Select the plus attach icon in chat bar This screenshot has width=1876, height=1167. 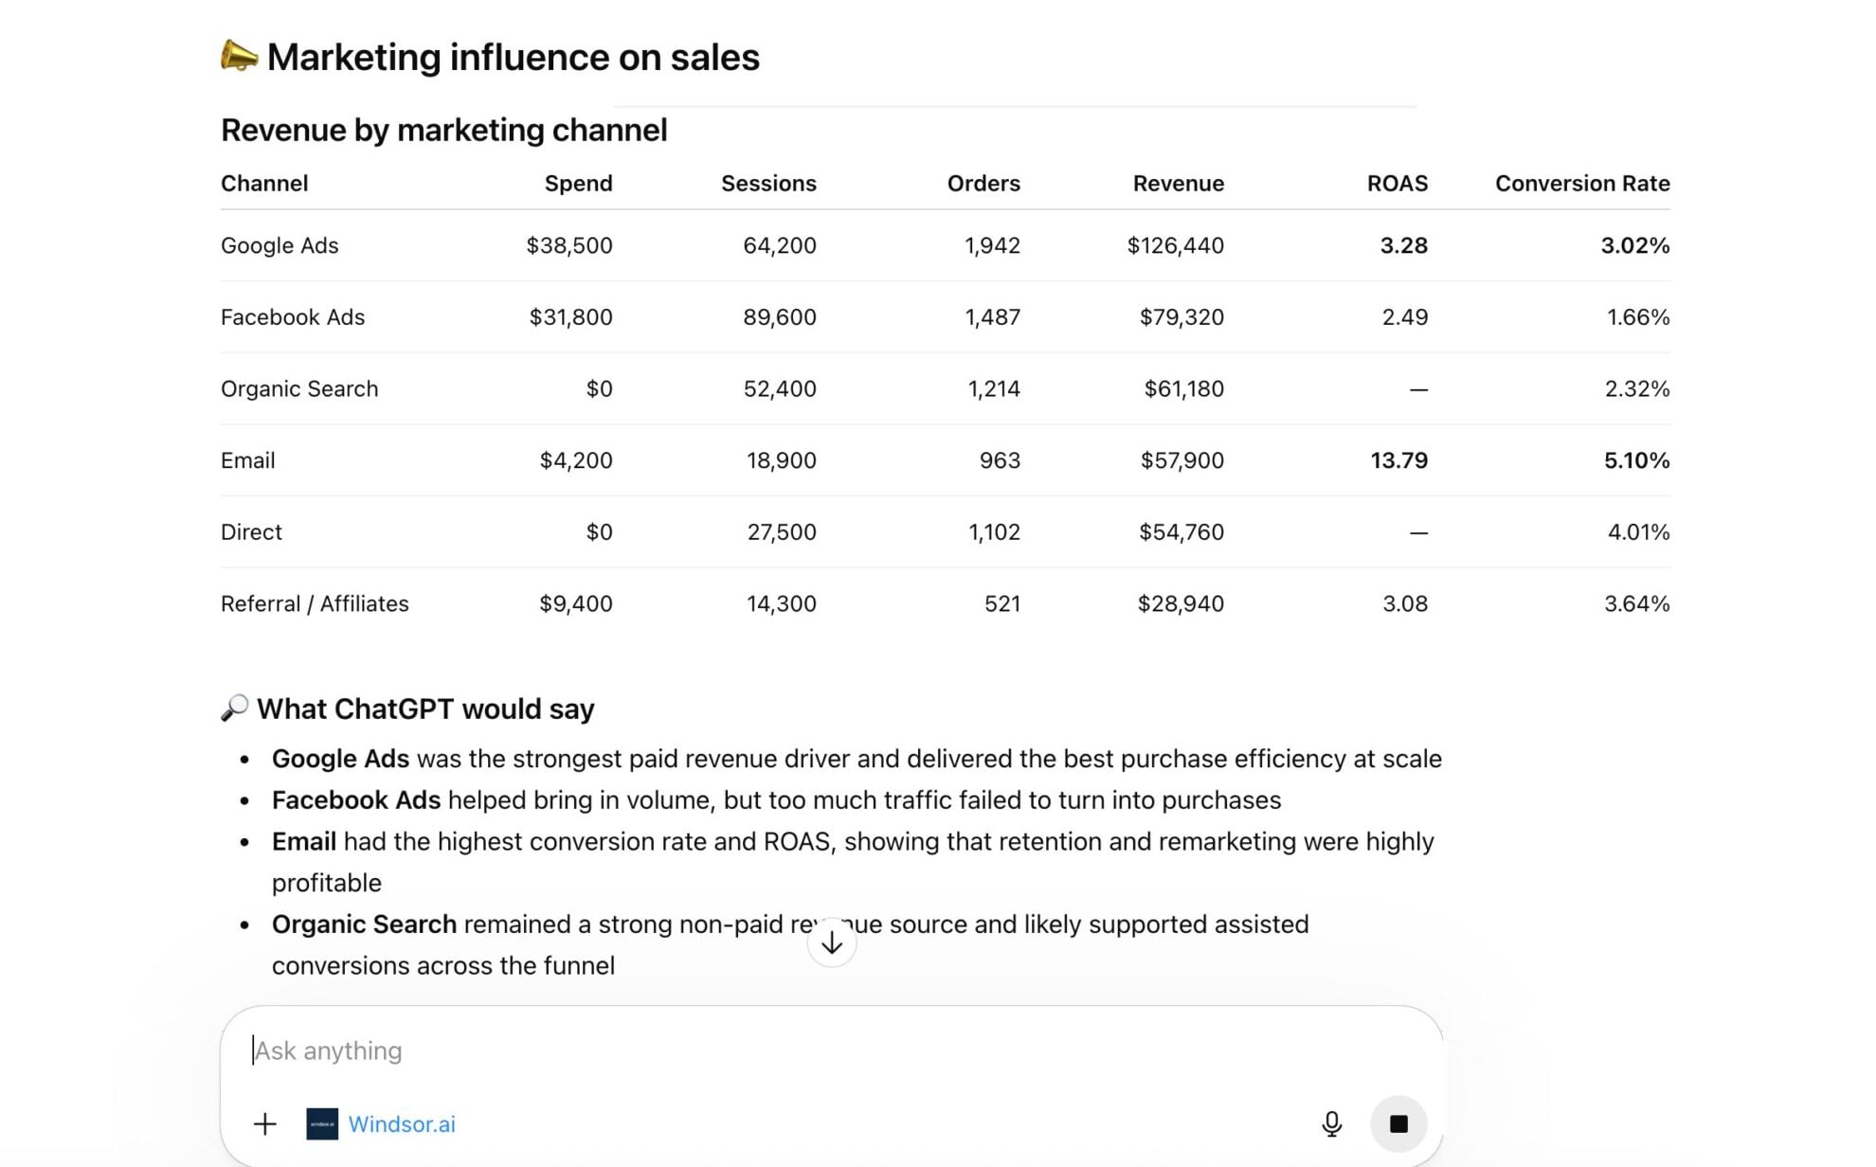pos(265,1124)
